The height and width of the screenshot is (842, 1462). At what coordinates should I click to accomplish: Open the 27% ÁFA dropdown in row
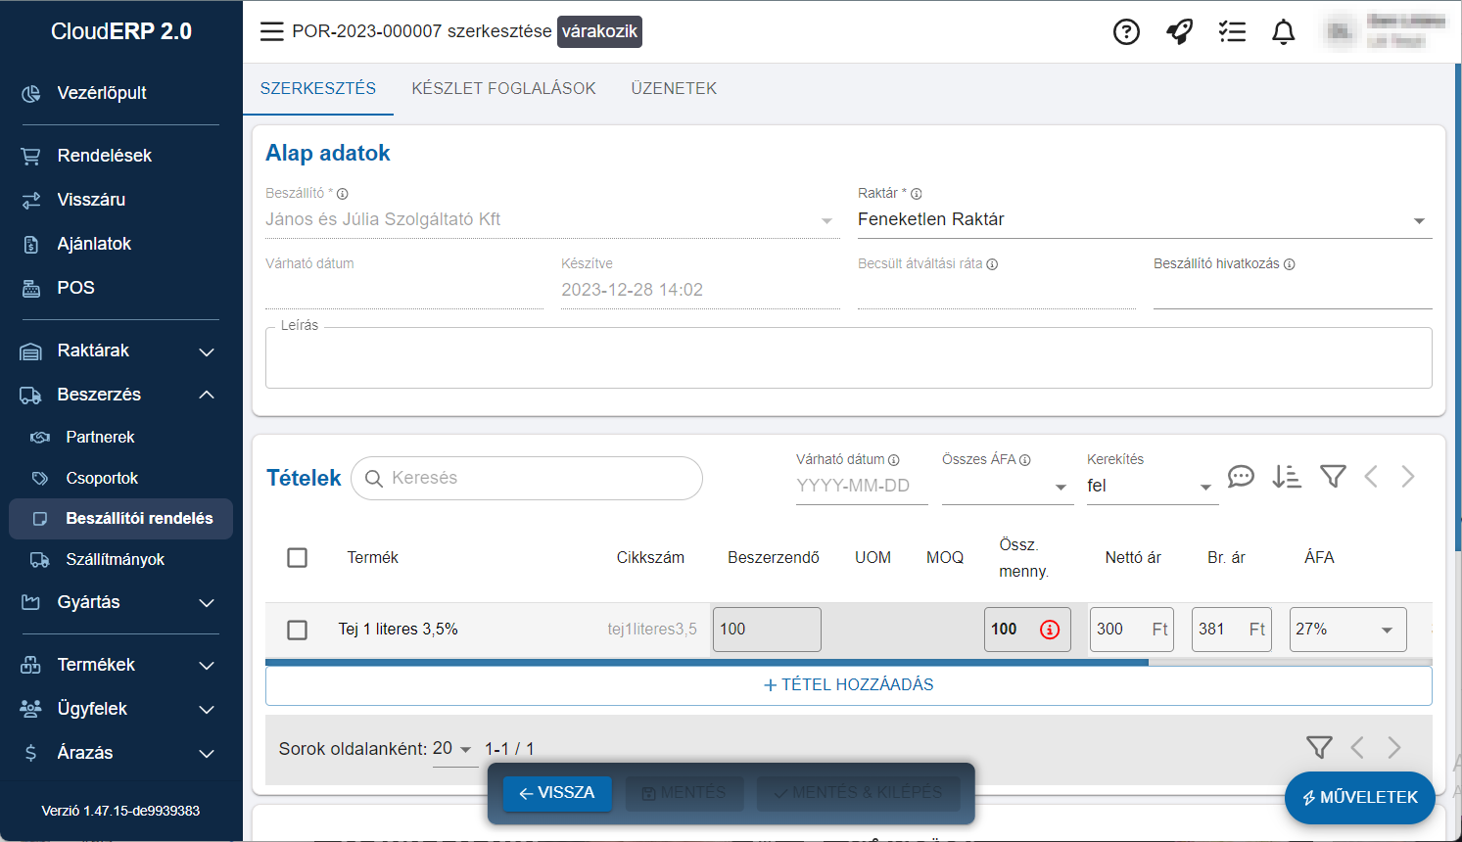click(x=1347, y=630)
